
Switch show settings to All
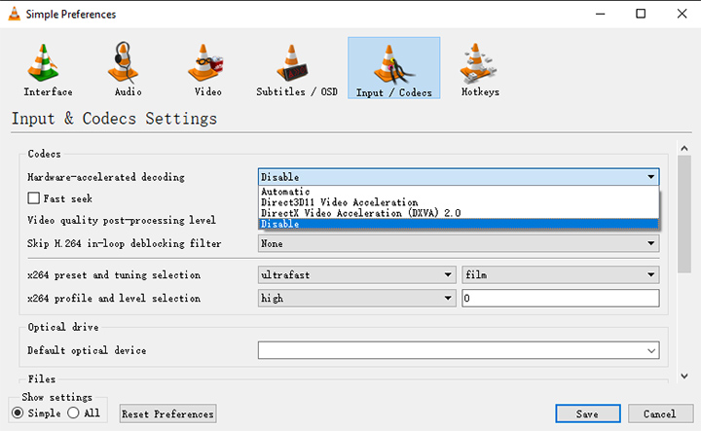tap(73, 413)
